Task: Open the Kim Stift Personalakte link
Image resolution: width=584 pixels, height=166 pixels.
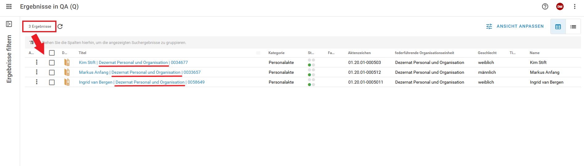Action: pyautogui.click(x=133, y=62)
